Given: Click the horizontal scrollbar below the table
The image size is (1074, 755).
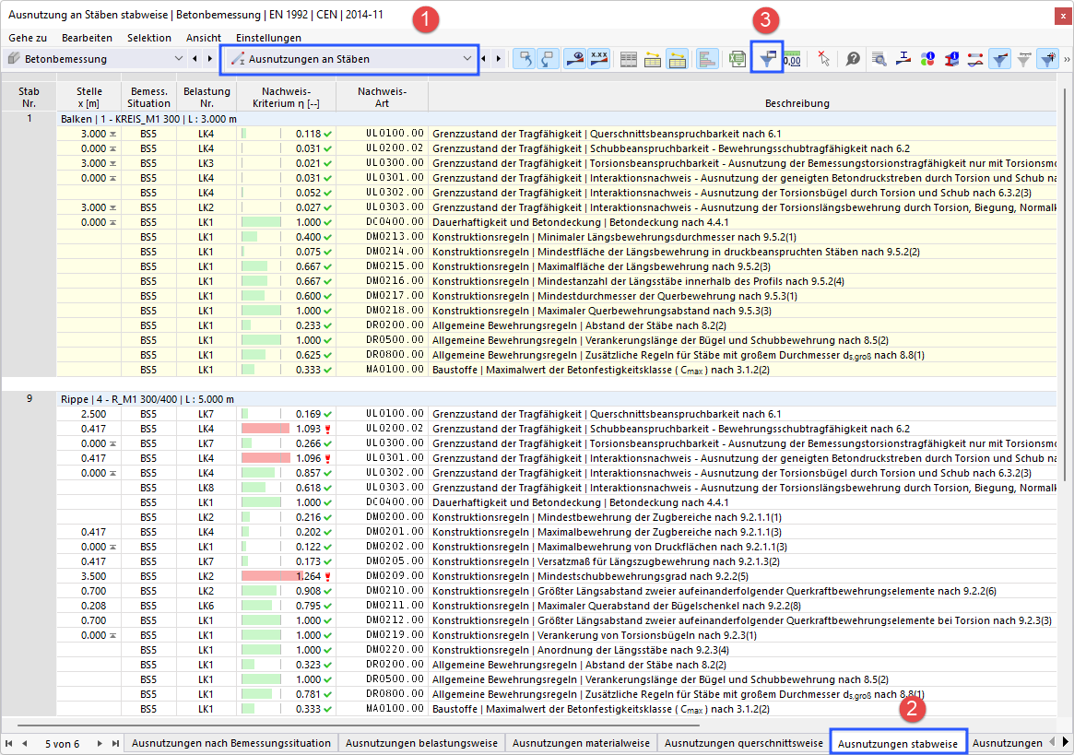Looking at the screenshot, I should 359,725.
